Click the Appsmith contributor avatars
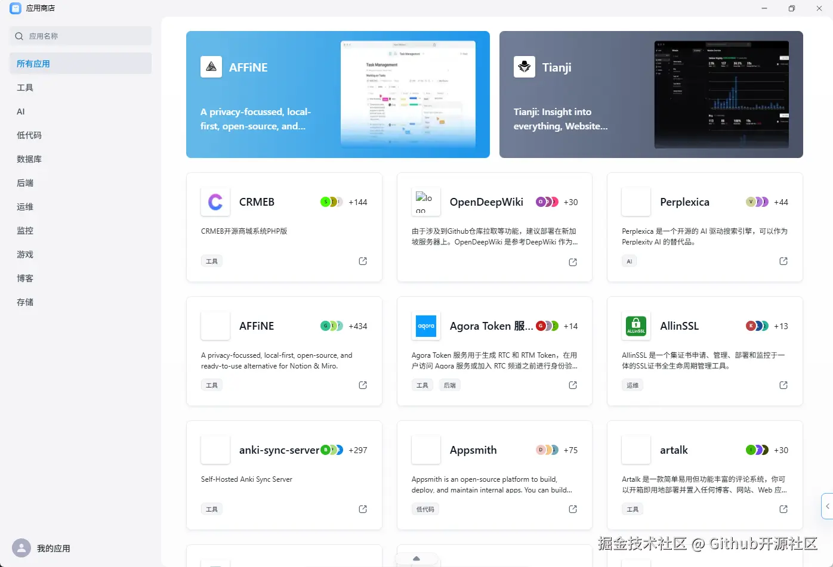Screen dimensions: 833x567 (x=547, y=450)
